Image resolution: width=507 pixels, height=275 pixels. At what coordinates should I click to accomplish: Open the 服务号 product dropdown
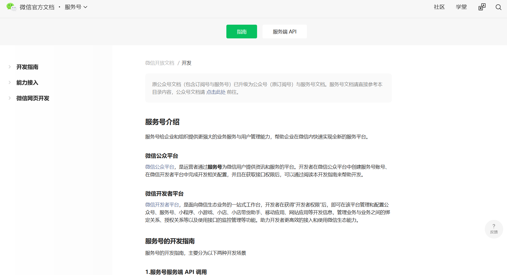(76, 7)
